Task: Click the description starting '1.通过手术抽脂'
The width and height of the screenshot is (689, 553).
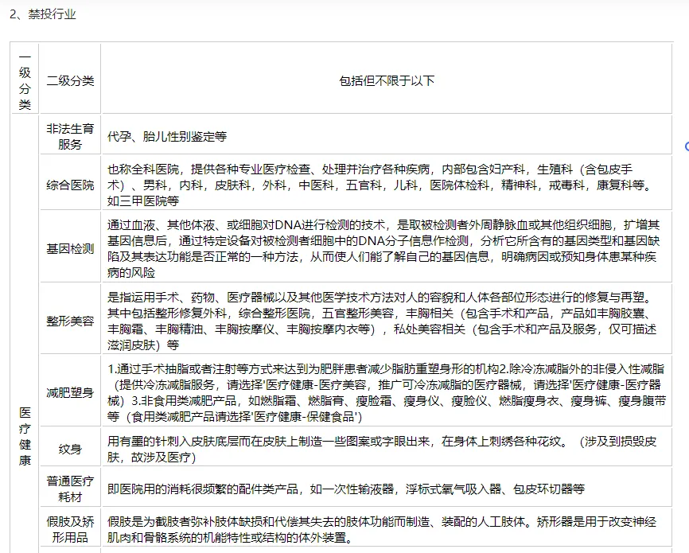Action: (x=387, y=392)
